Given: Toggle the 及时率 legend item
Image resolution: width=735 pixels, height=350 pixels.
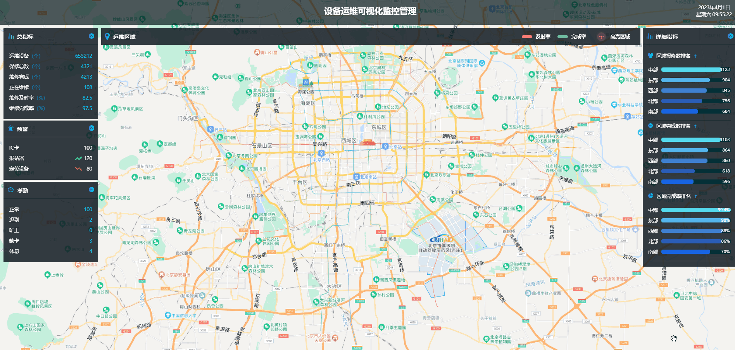Looking at the screenshot, I should click(536, 36).
